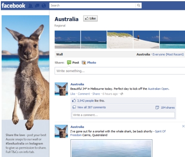Click Share under the Melbourne post
The height and width of the screenshot is (157, 185).
click(x=96, y=94)
